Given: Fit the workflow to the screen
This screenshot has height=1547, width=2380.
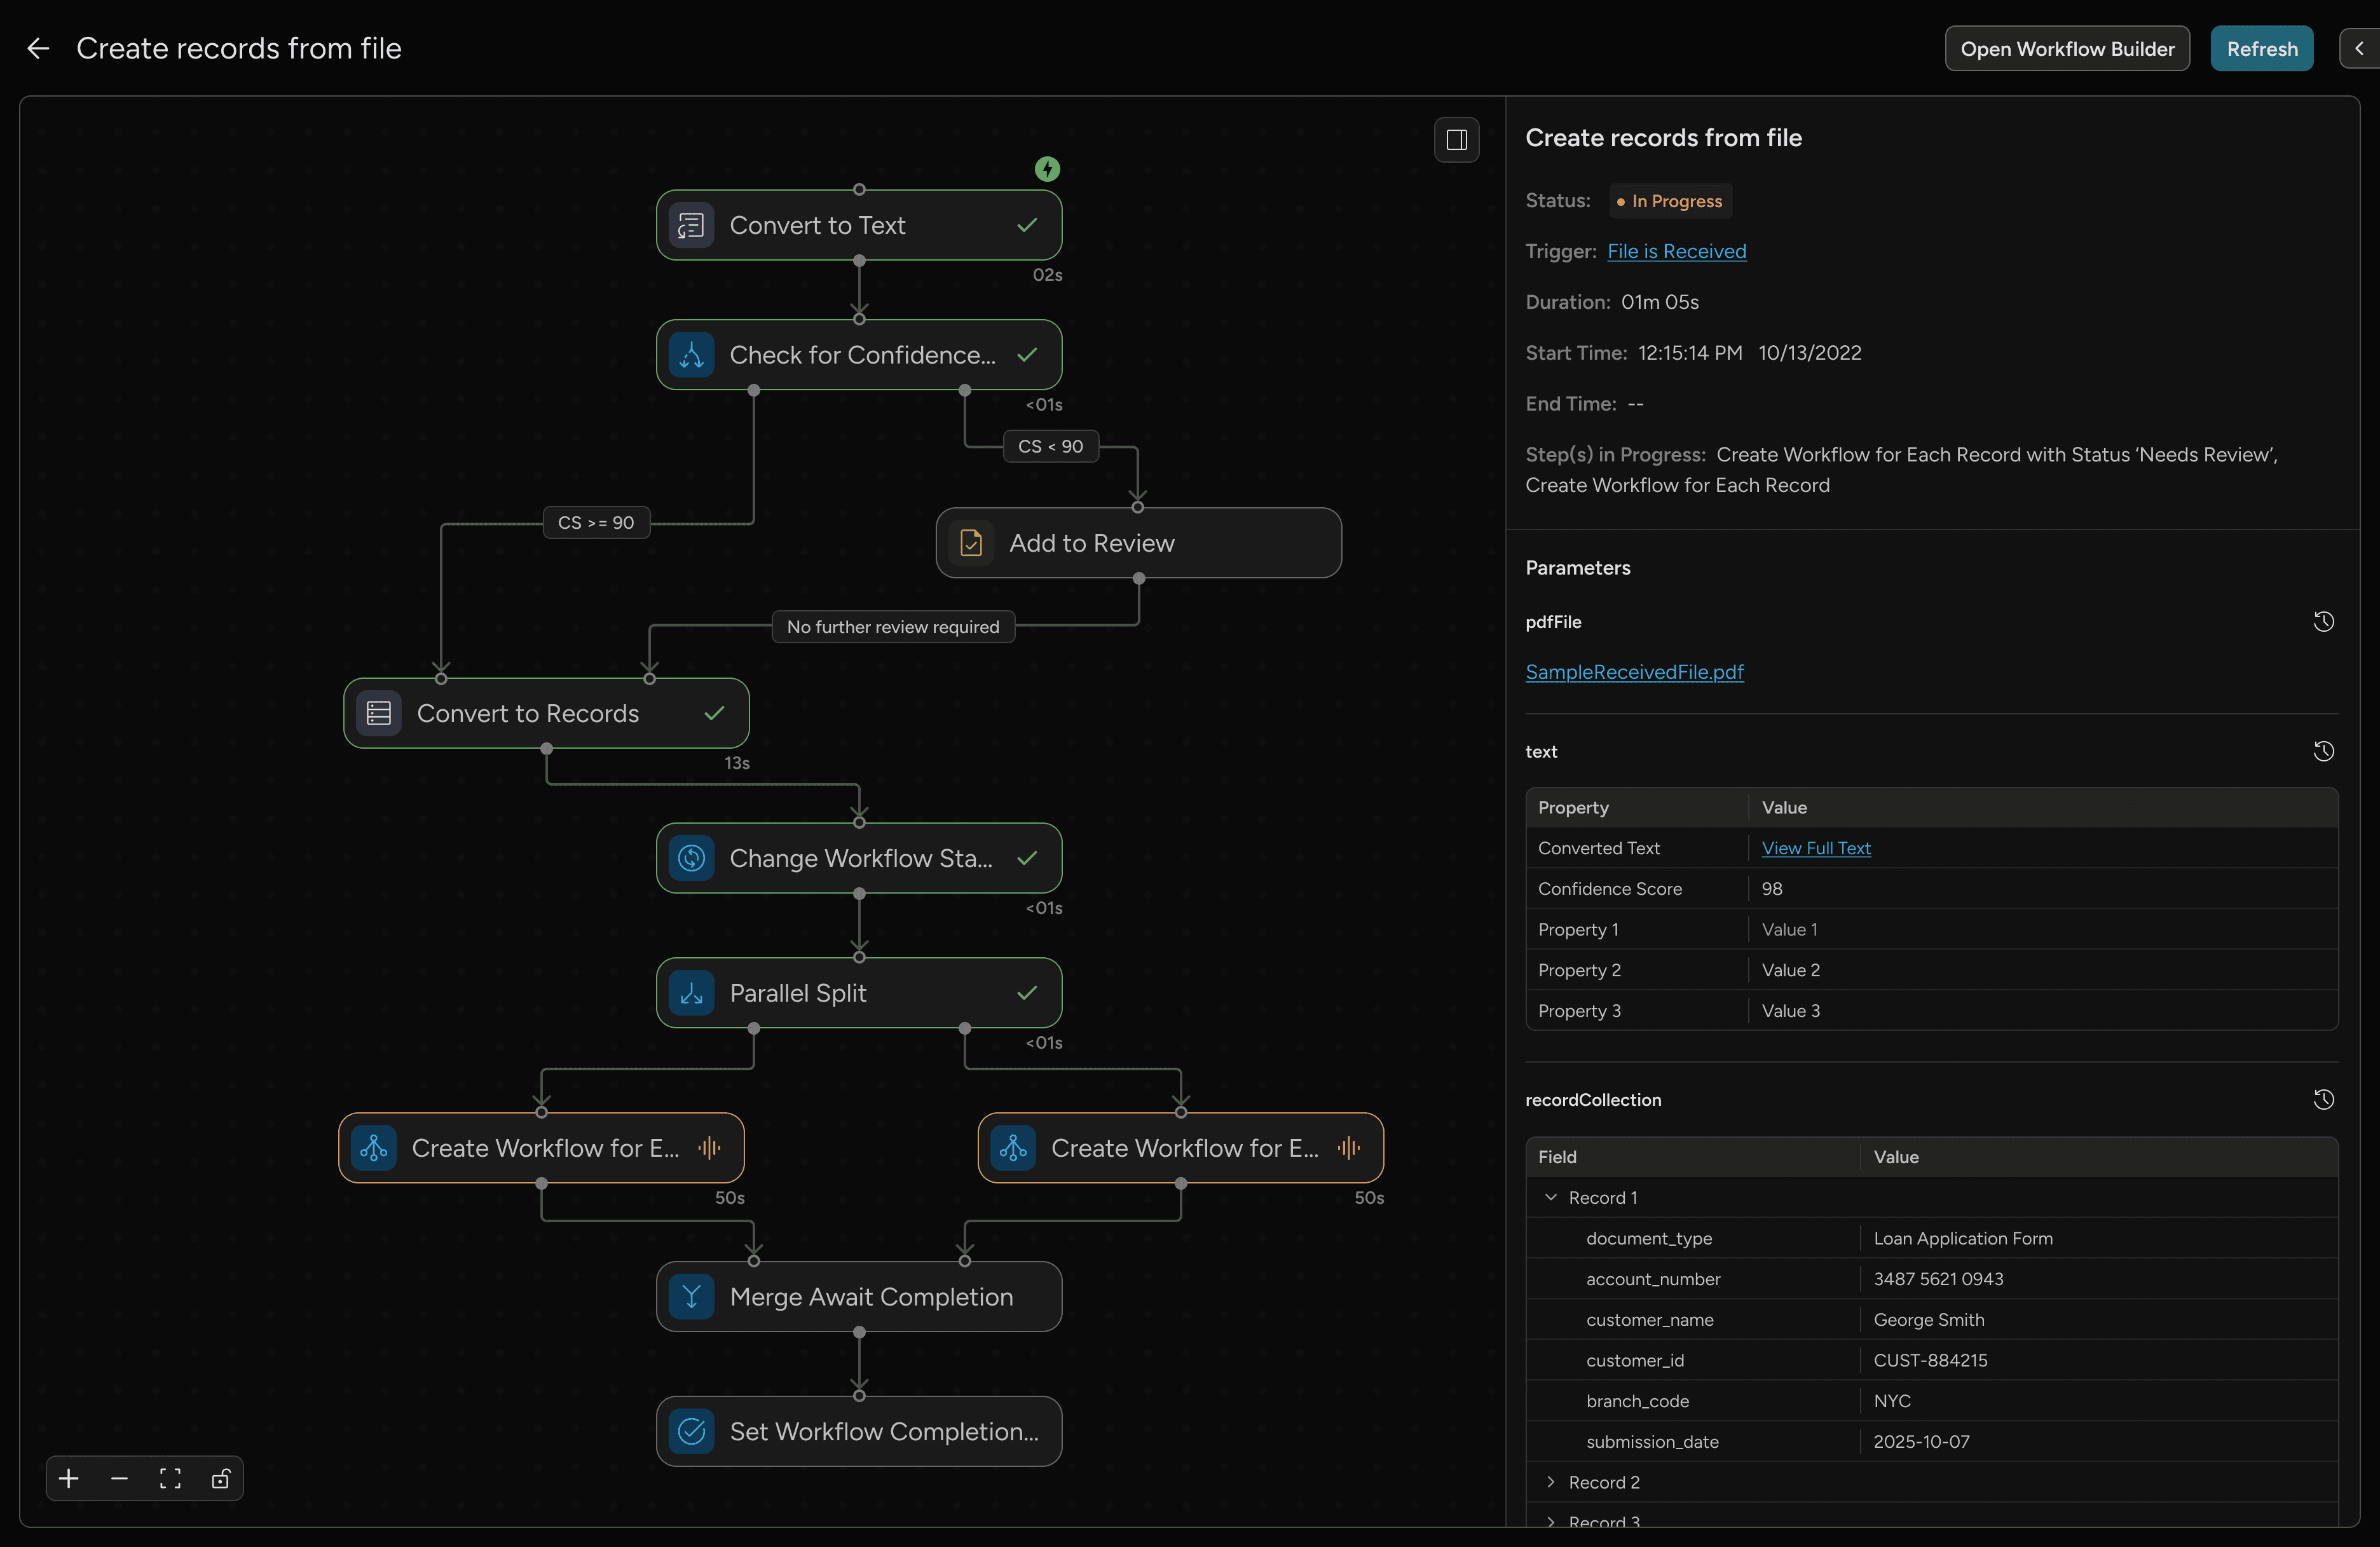Looking at the screenshot, I should coord(170,1479).
